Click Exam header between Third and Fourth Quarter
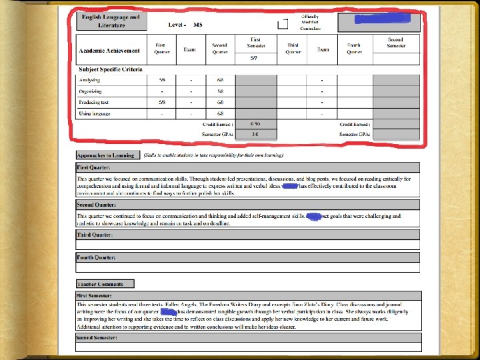 (x=323, y=49)
